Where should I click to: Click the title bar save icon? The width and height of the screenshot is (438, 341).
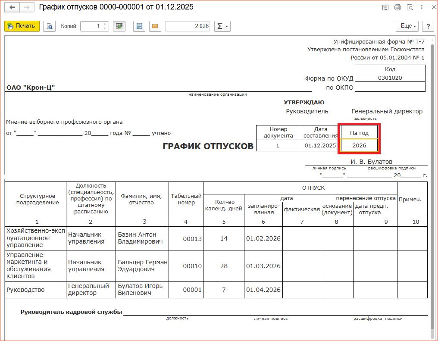tap(385, 7)
